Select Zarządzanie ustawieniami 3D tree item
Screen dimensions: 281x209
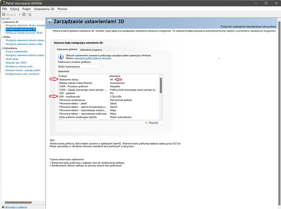(21, 29)
